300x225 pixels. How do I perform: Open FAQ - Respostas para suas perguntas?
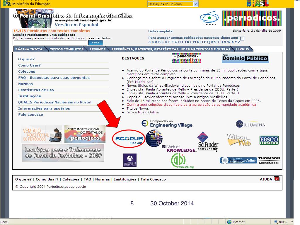[54, 78]
